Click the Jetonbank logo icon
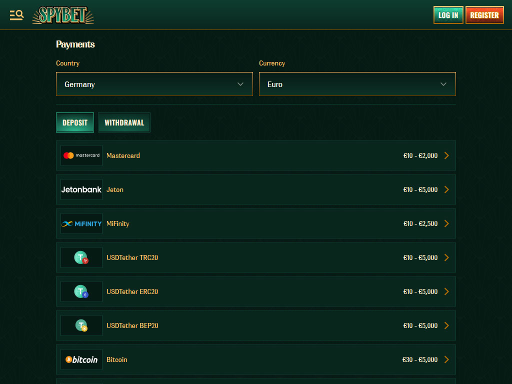This screenshot has height=384, width=512. coord(81,189)
